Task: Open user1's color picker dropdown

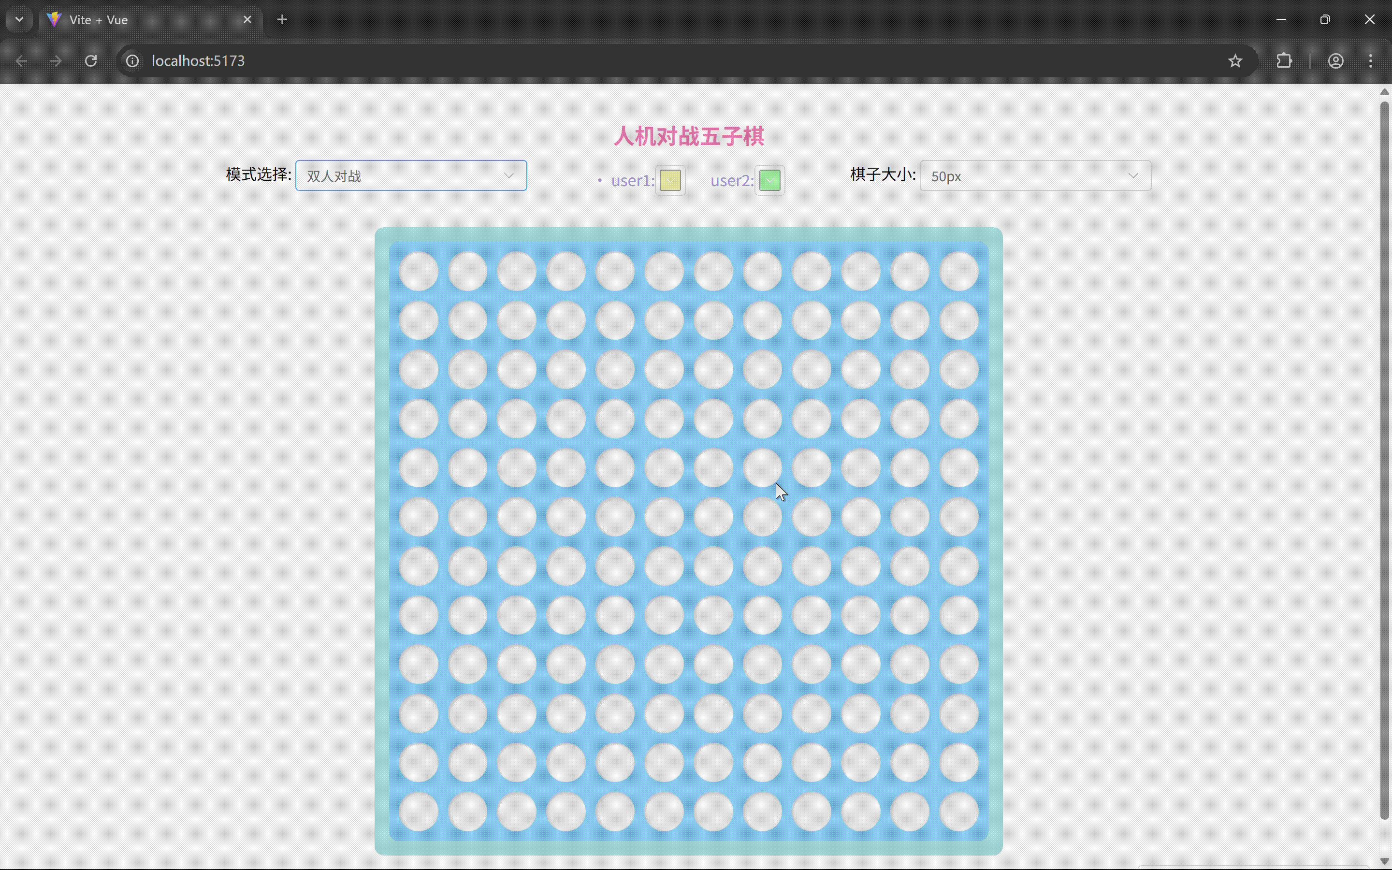Action: 669,180
